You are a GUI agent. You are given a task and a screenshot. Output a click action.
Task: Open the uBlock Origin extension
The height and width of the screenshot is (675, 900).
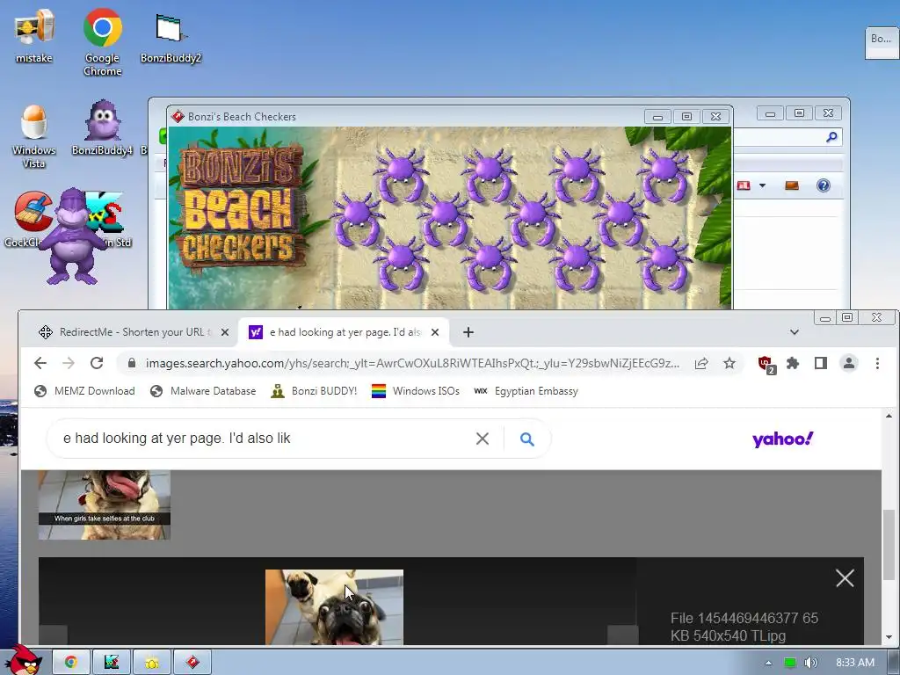point(766,364)
